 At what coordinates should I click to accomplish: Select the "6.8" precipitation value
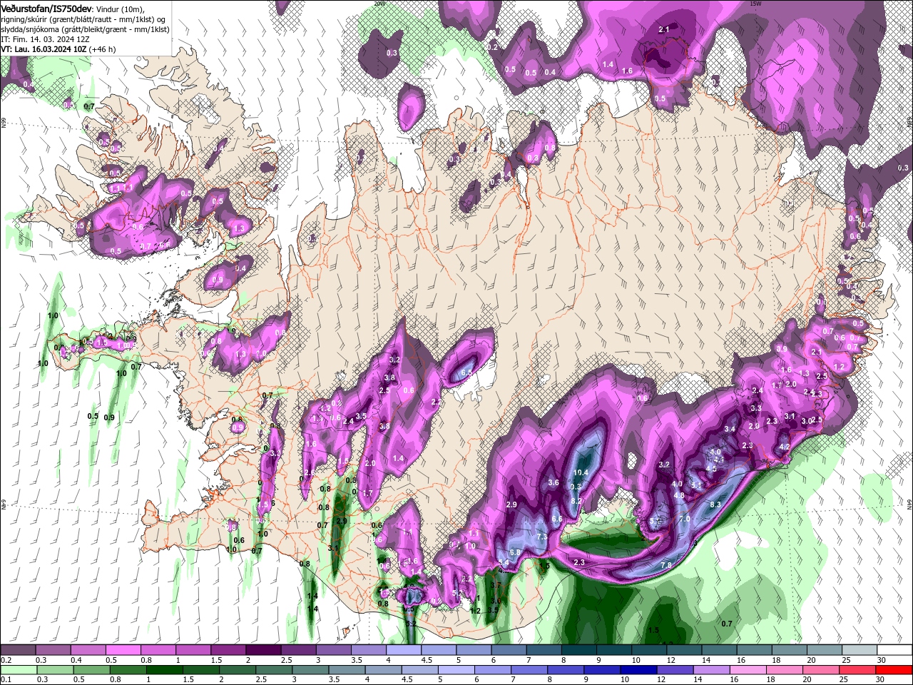coord(515,552)
